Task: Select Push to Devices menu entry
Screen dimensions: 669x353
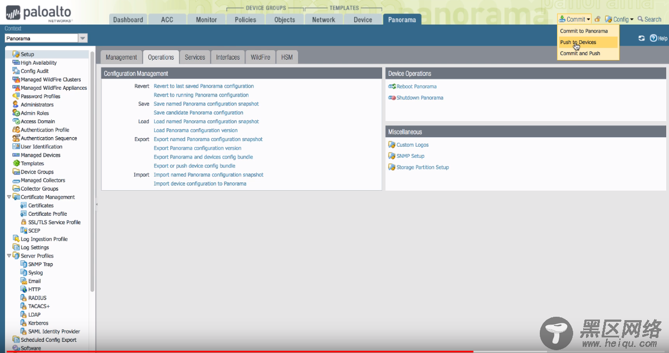Action: [588, 42]
